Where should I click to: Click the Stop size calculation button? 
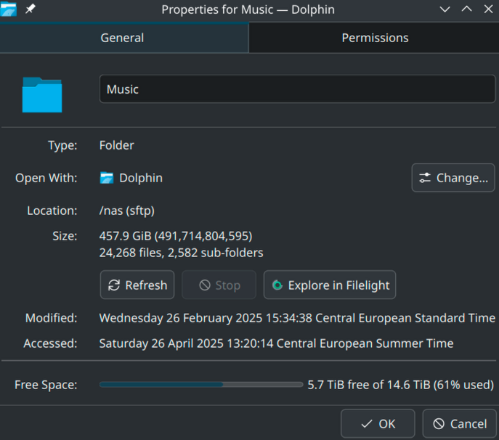click(219, 285)
